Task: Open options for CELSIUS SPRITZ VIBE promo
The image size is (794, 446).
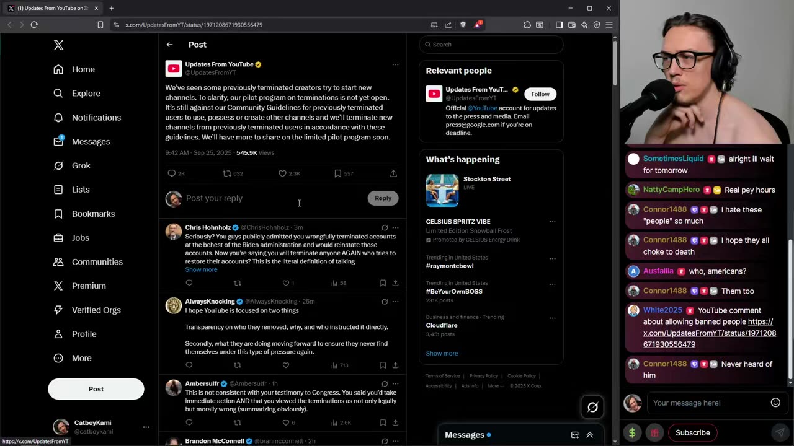Action: pos(552,222)
